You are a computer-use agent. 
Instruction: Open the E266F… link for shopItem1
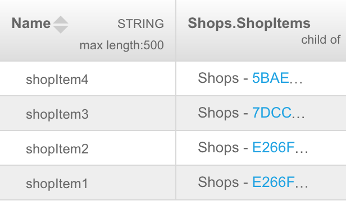tap(280, 182)
